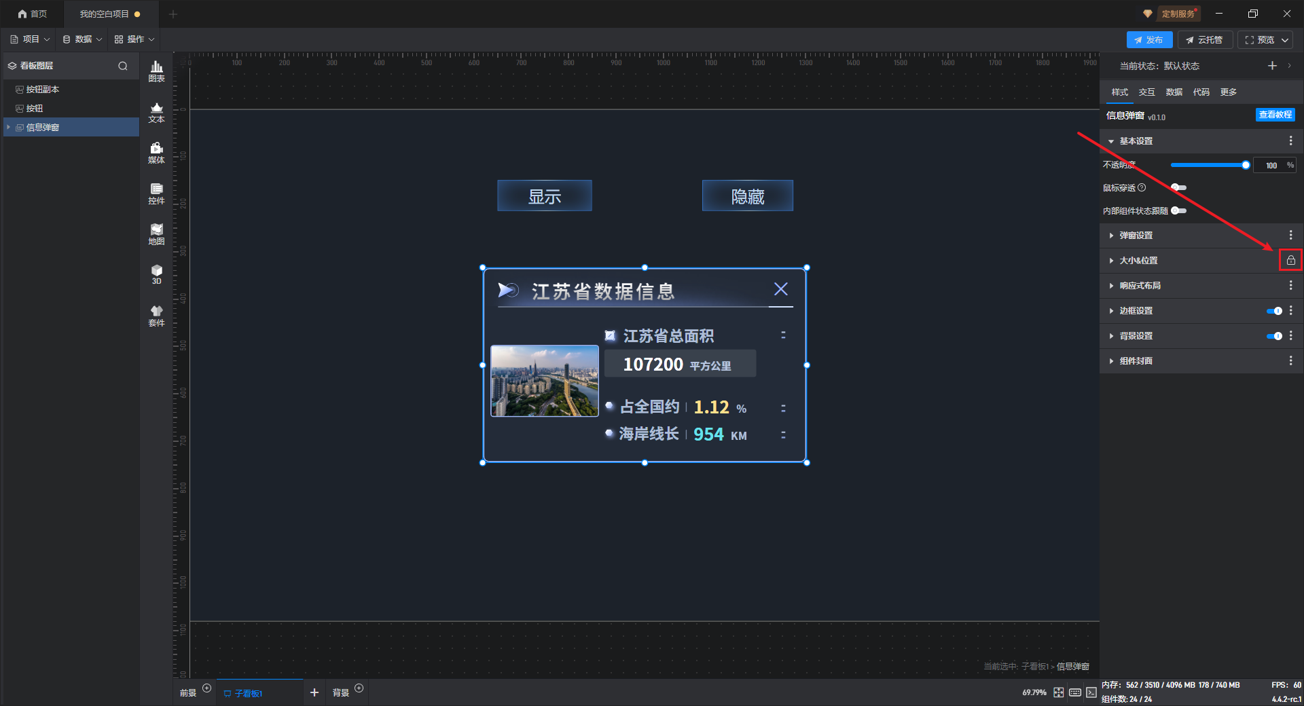Expand the 弹窗设置 section

(x=1111, y=236)
